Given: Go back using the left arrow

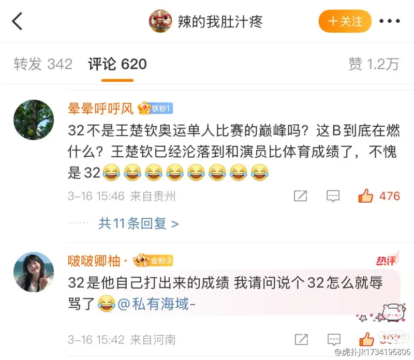Looking at the screenshot, I should pos(17,21).
